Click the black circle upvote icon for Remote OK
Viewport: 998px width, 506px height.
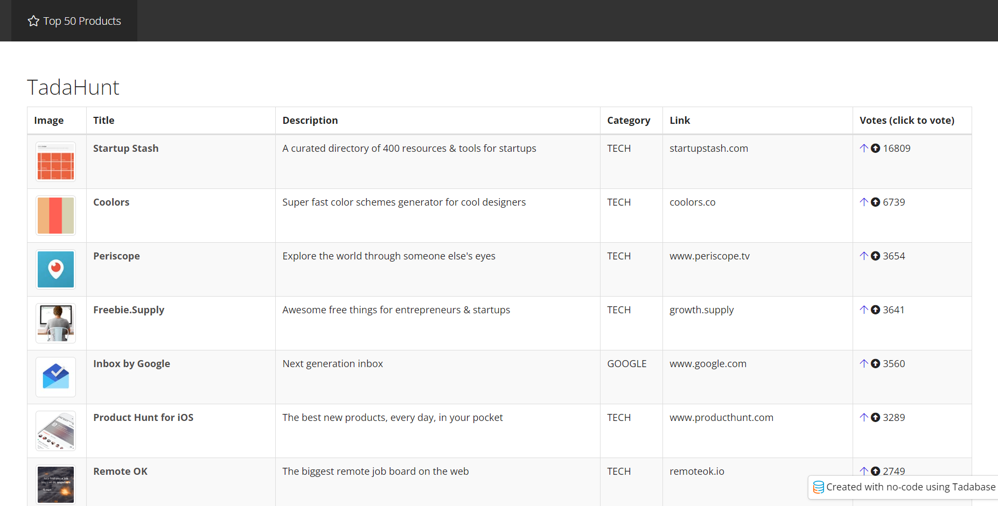tap(875, 471)
